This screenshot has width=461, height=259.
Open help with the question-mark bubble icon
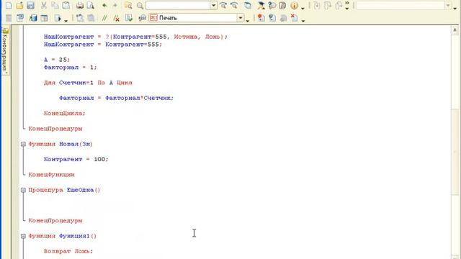[272, 5]
